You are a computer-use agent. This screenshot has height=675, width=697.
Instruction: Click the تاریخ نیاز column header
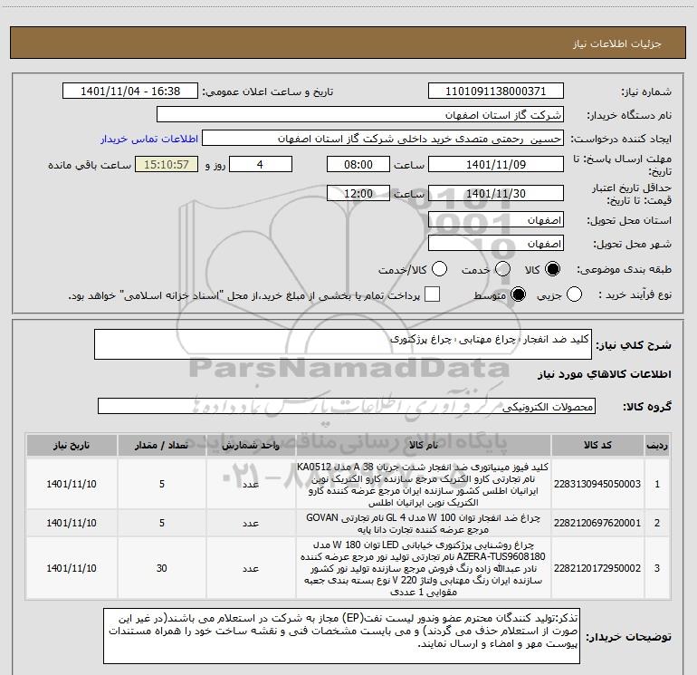click(x=72, y=445)
